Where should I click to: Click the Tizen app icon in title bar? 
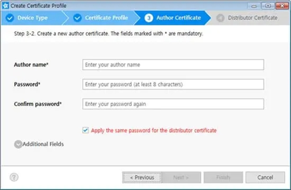[5, 5]
